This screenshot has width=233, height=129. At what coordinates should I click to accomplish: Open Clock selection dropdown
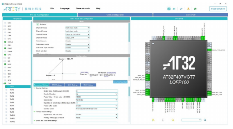coord(78,51)
